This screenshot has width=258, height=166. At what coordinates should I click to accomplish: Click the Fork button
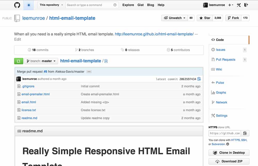coord(233,18)
